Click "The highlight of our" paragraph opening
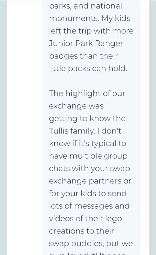Screen dimensions: 156x255 87,93
